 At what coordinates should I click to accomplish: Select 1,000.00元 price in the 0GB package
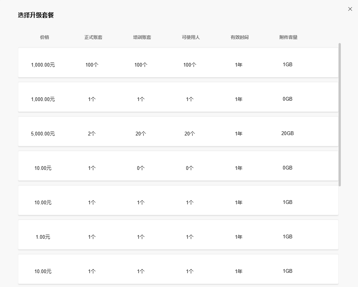coord(43,99)
